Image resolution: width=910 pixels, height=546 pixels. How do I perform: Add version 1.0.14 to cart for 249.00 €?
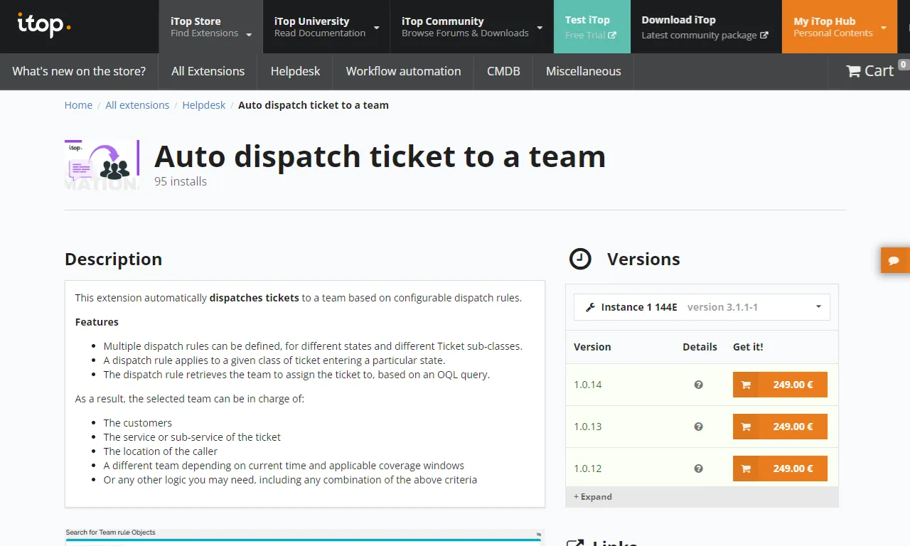pos(780,385)
